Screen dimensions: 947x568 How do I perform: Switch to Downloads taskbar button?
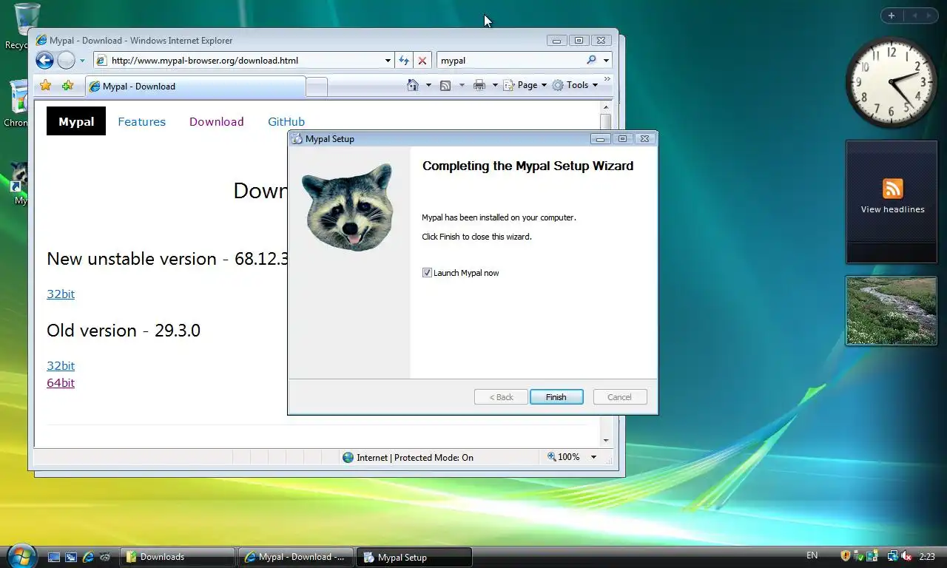pos(178,557)
